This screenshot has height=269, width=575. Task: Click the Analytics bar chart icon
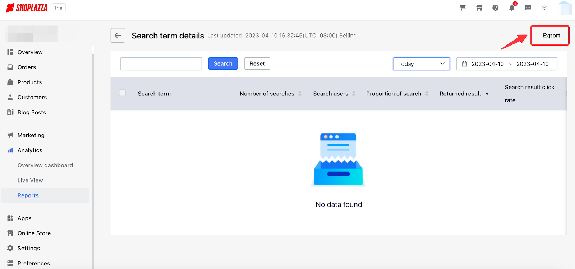coord(10,150)
